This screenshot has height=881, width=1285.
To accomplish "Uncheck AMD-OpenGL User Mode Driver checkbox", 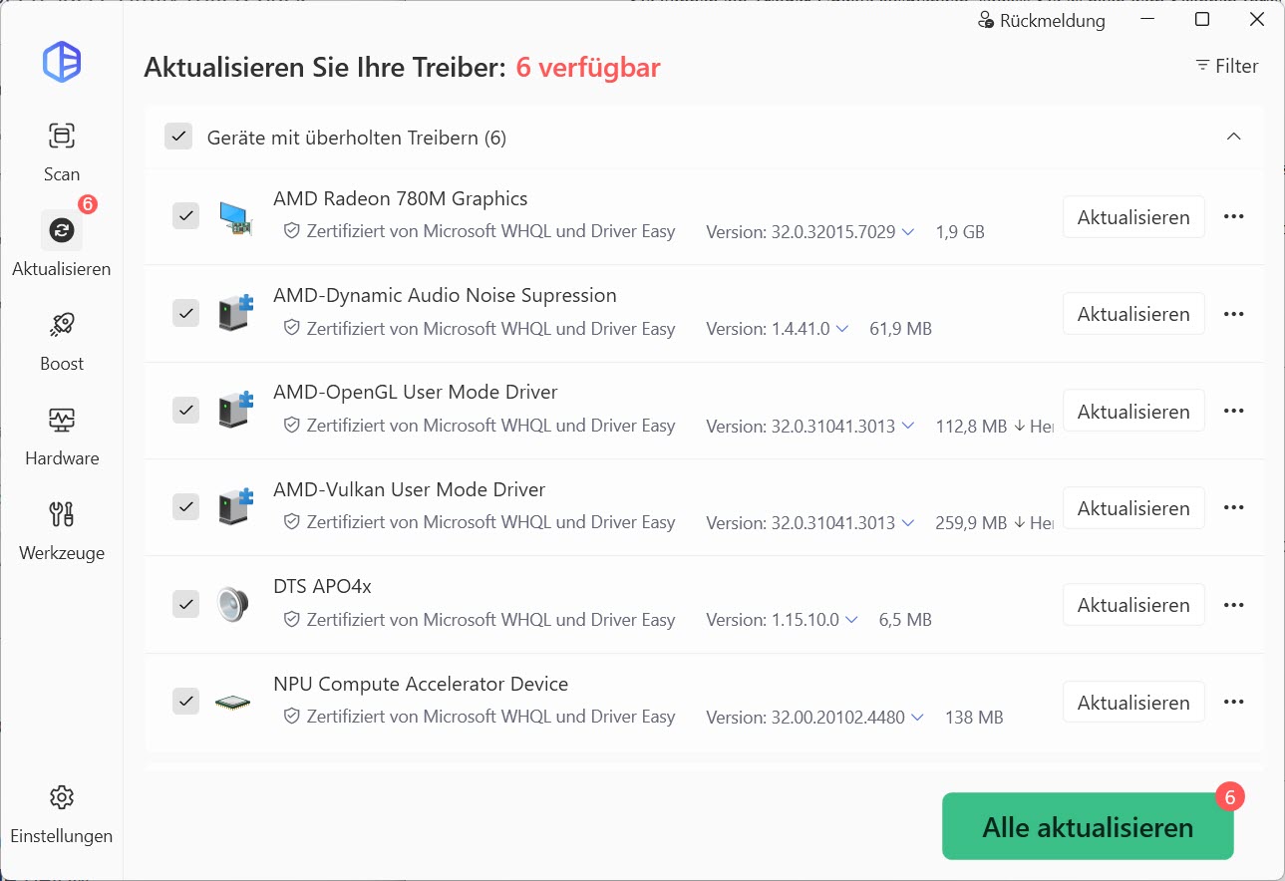I will (186, 410).
